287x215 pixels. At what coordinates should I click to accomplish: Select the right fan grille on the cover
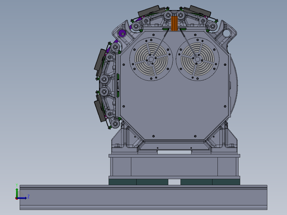pos(198,59)
